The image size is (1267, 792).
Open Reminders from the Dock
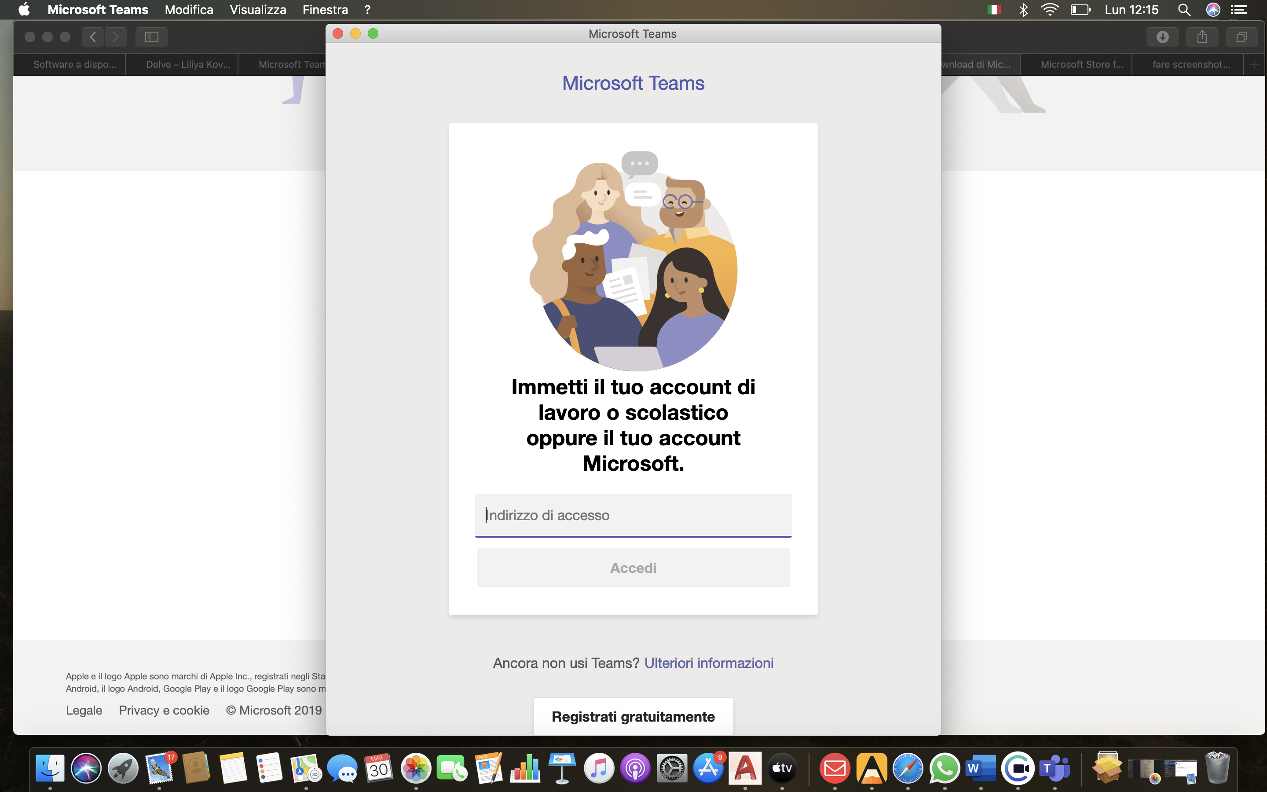pos(269,768)
